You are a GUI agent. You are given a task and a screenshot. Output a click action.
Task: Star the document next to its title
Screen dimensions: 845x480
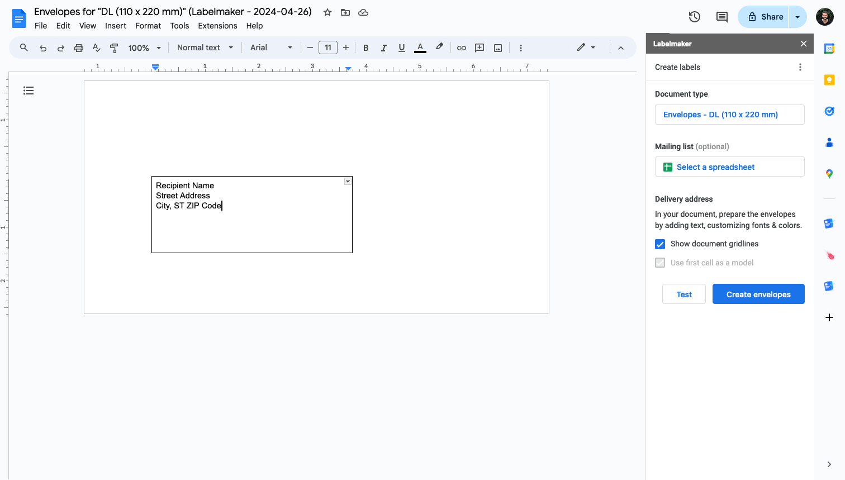coord(327,12)
